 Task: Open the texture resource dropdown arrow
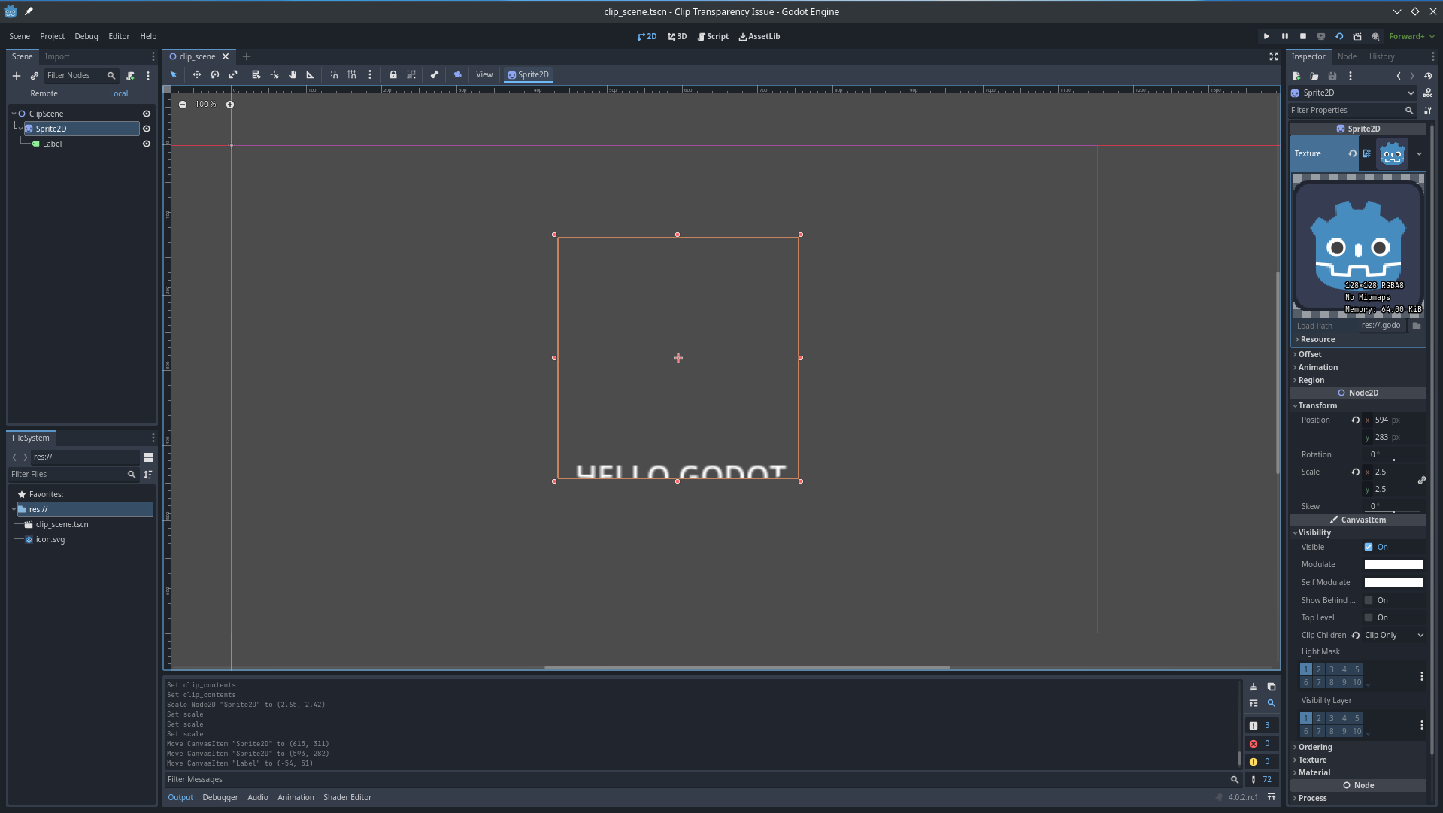tap(1420, 153)
